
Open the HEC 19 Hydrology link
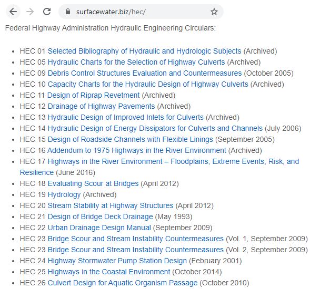(x=64, y=194)
